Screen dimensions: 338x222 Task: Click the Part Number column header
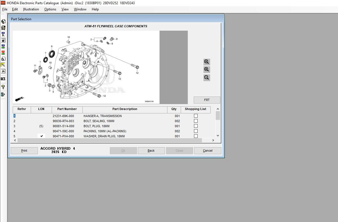coord(67,109)
